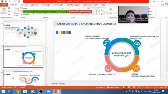Toggle ПРИМЕЧАНИЯ comments pane
This screenshot has width=168, height=94.
tap(113, 87)
